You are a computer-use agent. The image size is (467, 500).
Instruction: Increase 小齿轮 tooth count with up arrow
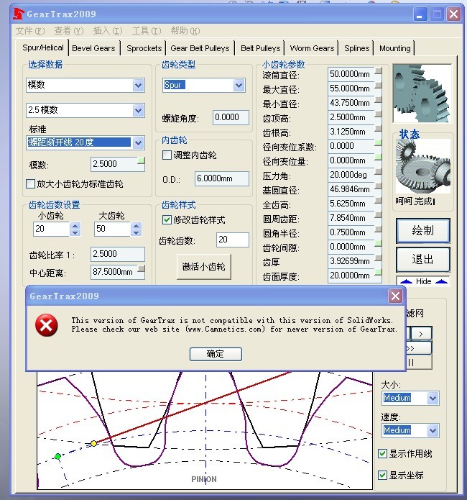tap(75, 226)
